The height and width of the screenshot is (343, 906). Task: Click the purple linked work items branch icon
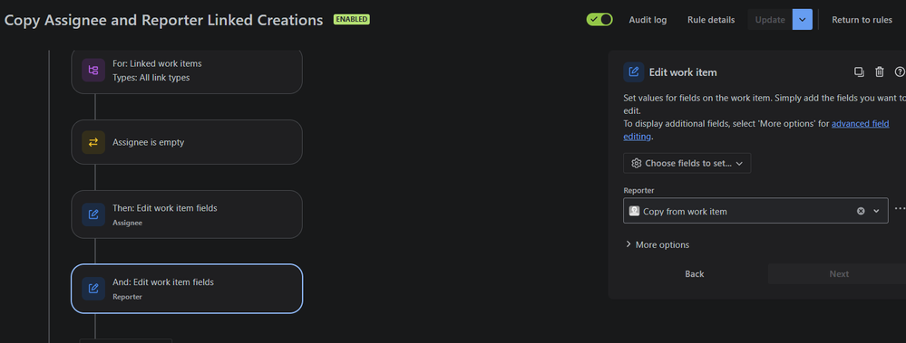coord(93,71)
